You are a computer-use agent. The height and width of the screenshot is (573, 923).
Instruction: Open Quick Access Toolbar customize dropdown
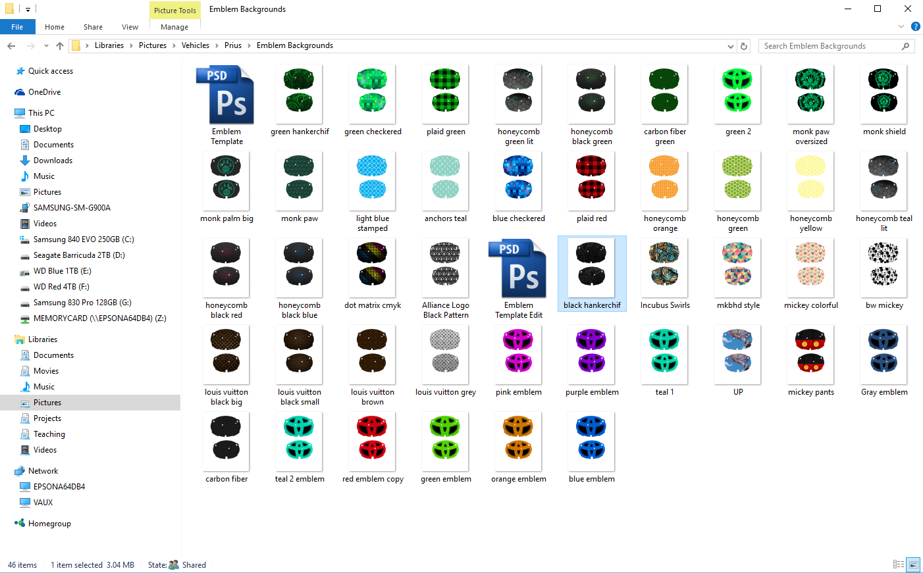(28, 9)
